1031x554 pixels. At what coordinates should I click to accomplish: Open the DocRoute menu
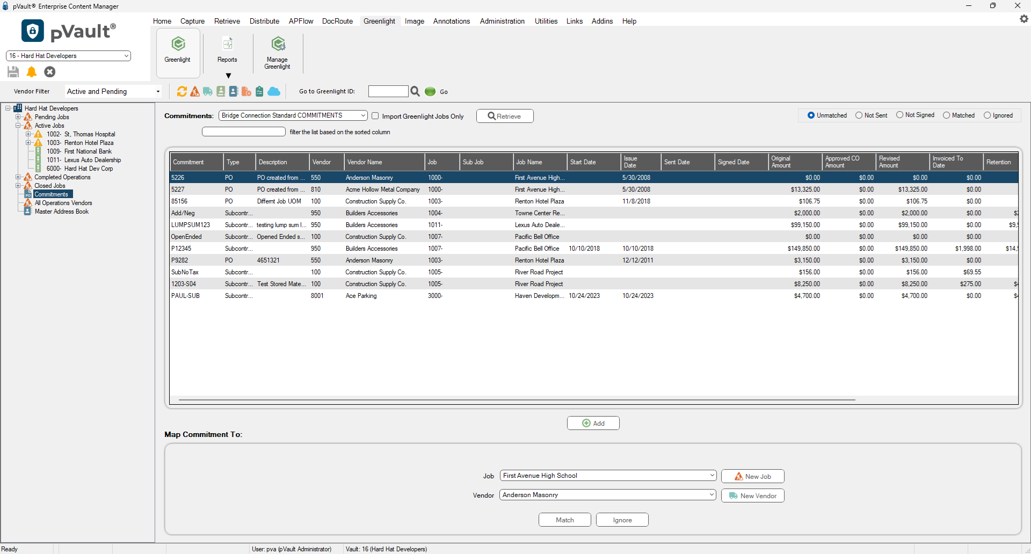(x=337, y=21)
